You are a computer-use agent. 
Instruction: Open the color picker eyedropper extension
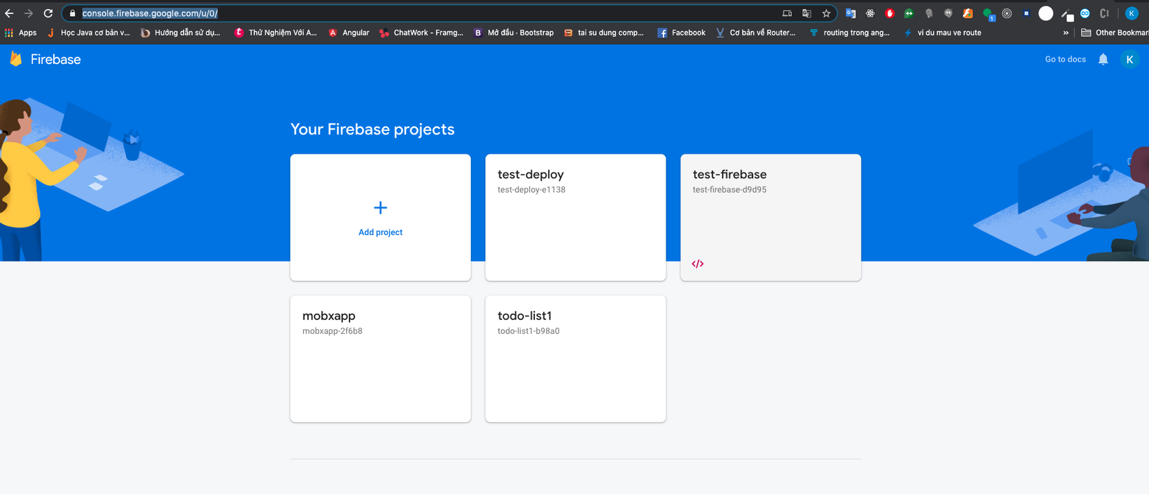point(1066,14)
